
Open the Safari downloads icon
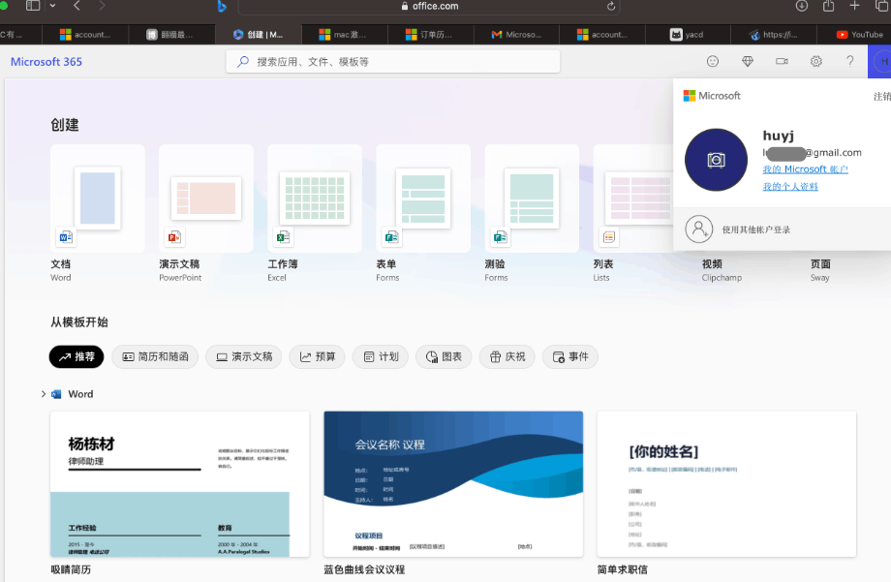point(801,6)
